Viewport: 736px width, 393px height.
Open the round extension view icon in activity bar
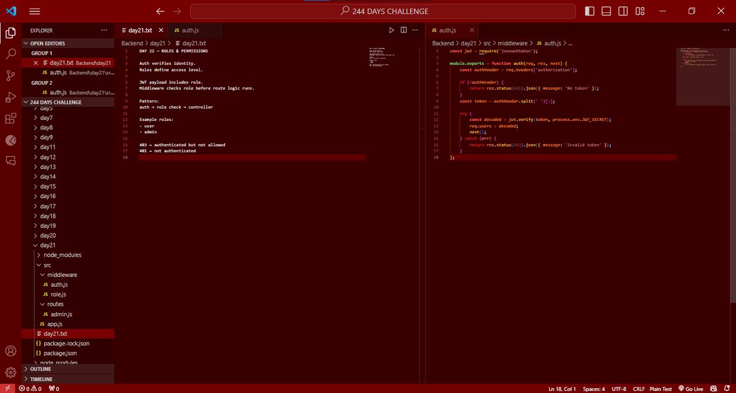10,139
